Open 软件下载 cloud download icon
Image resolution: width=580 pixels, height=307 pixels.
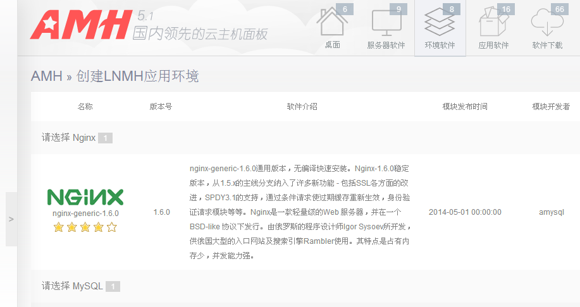[547, 23]
